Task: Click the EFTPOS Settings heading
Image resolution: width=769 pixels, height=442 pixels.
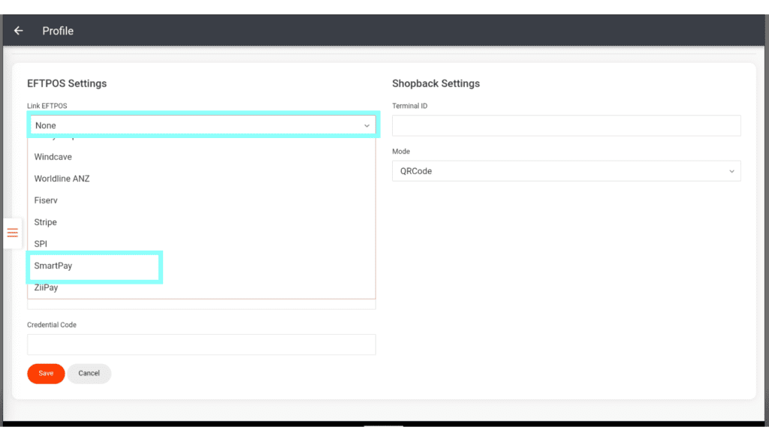Action: (x=67, y=83)
